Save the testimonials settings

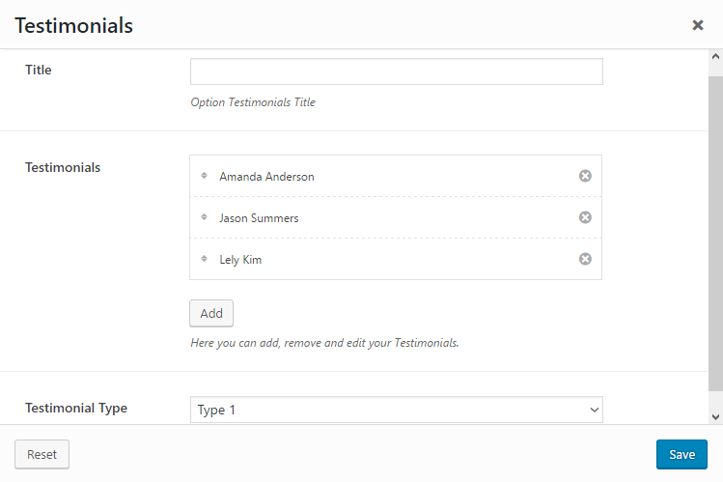[x=681, y=455]
